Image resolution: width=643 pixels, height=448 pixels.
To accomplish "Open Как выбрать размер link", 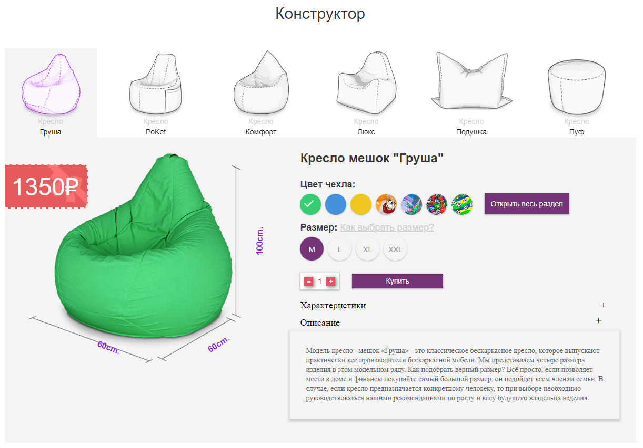I will pos(387,227).
